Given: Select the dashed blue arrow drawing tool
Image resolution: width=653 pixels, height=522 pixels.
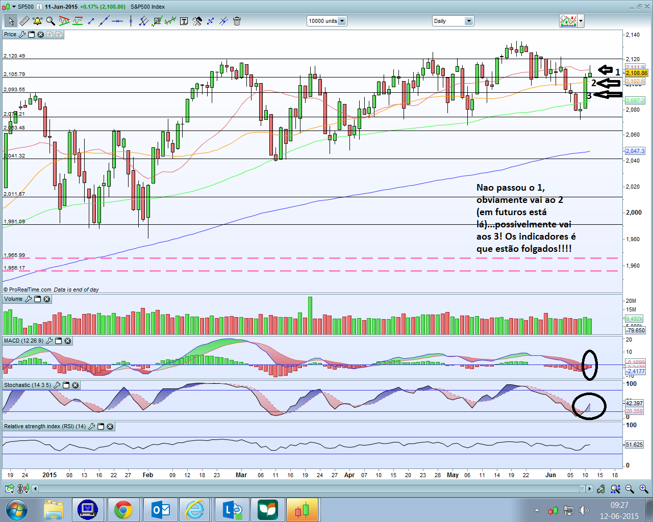Looking at the screenshot, I should pyautogui.click(x=210, y=21).
